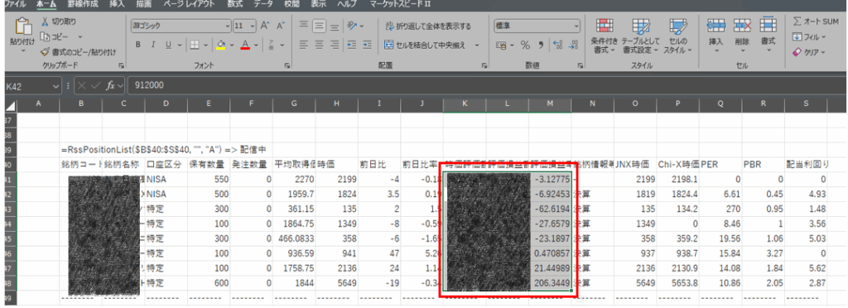The width and height of the screenshot is (848, 308).
Task: Decrease font size with the small A icon
Action: (280, 26)
